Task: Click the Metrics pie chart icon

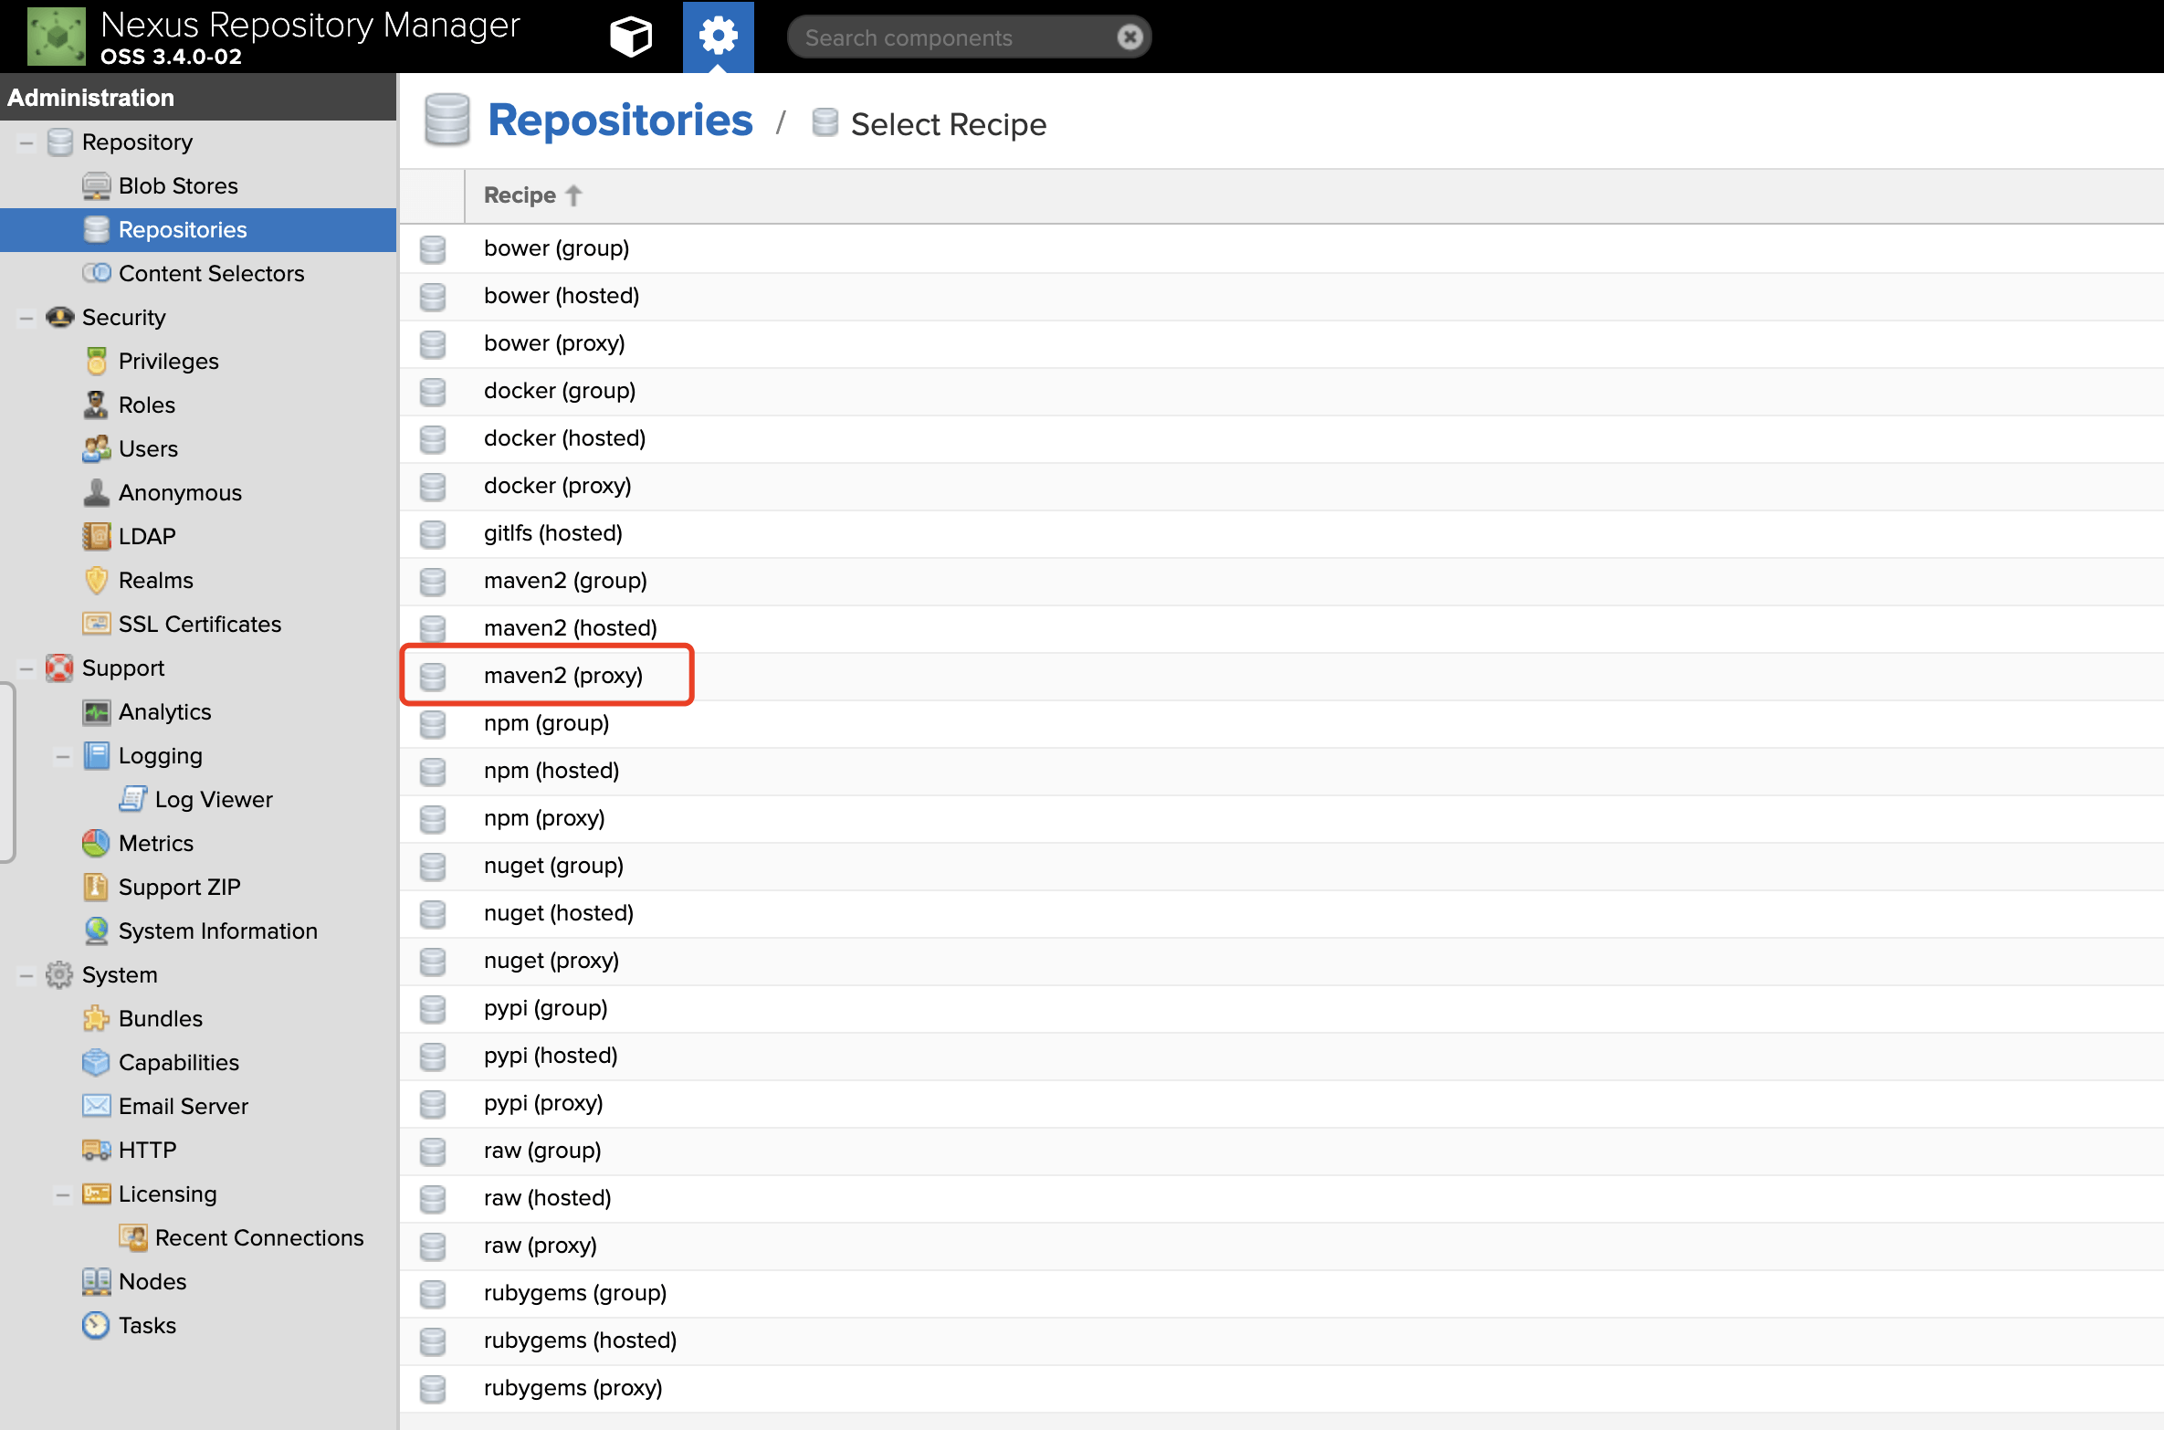Action: (x=96, y=844)
